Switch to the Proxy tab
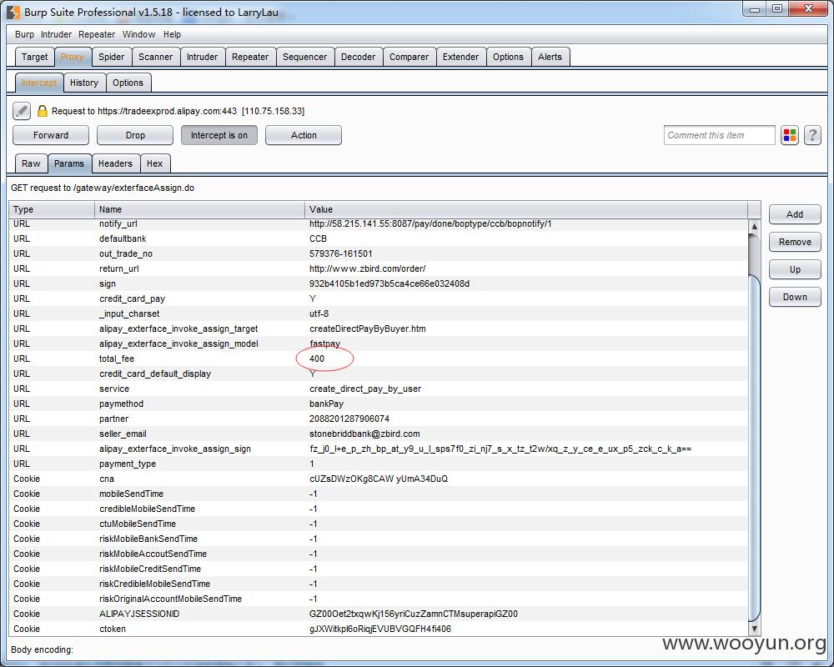The image size is (834, 667). pos(73,57)
